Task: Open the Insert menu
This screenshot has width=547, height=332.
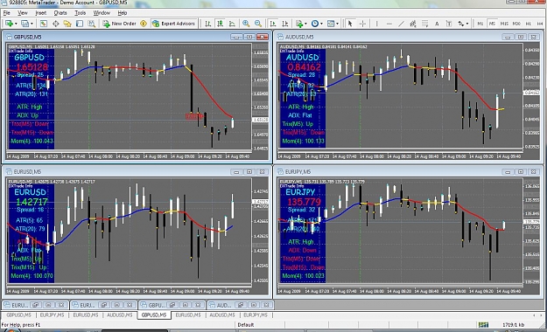Action: coord(41,12)
